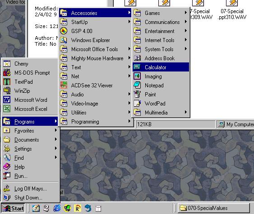Click the Windows Explorer magnifier icon
Image resolution: width=254 pixels, height=214 pixels.
64,40
